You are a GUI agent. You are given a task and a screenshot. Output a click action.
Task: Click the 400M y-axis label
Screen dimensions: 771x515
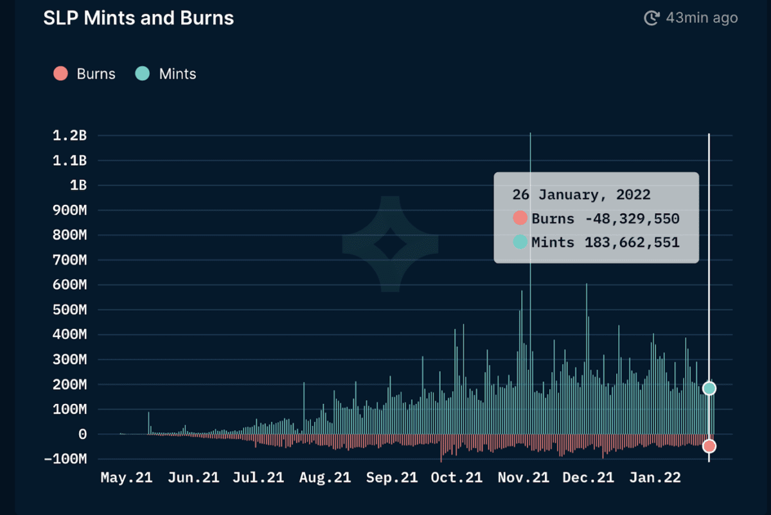click(69, 335)
